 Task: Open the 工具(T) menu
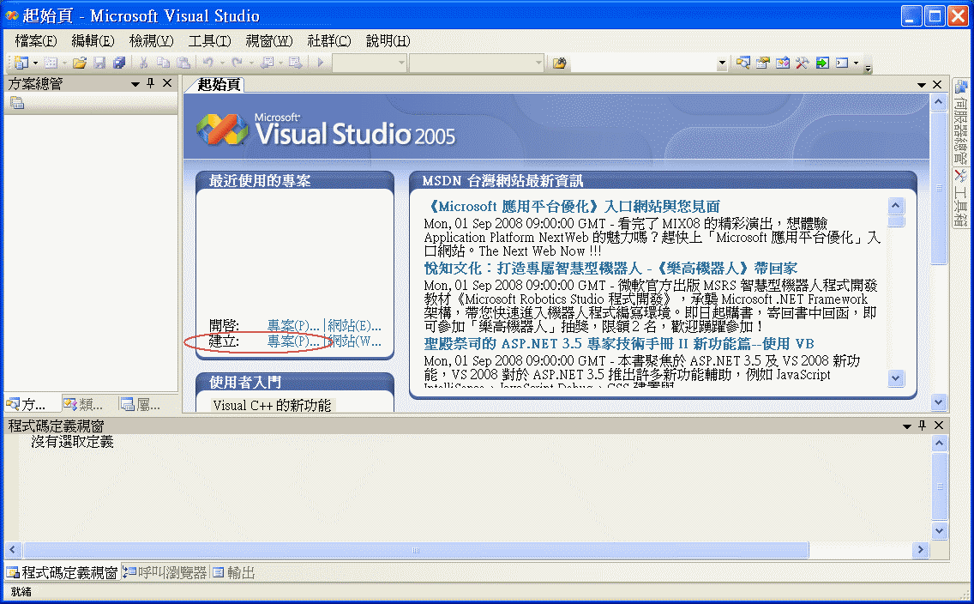tap(209, 41)
